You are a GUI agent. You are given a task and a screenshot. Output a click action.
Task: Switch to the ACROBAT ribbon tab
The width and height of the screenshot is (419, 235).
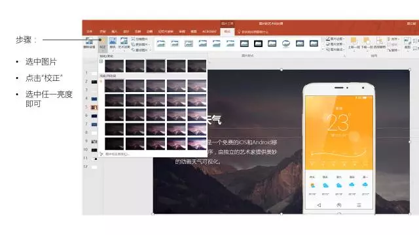[209, 31]
